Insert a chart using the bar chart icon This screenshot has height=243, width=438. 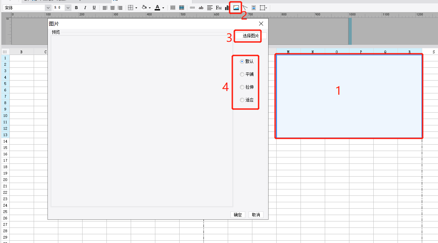(227, 8)
